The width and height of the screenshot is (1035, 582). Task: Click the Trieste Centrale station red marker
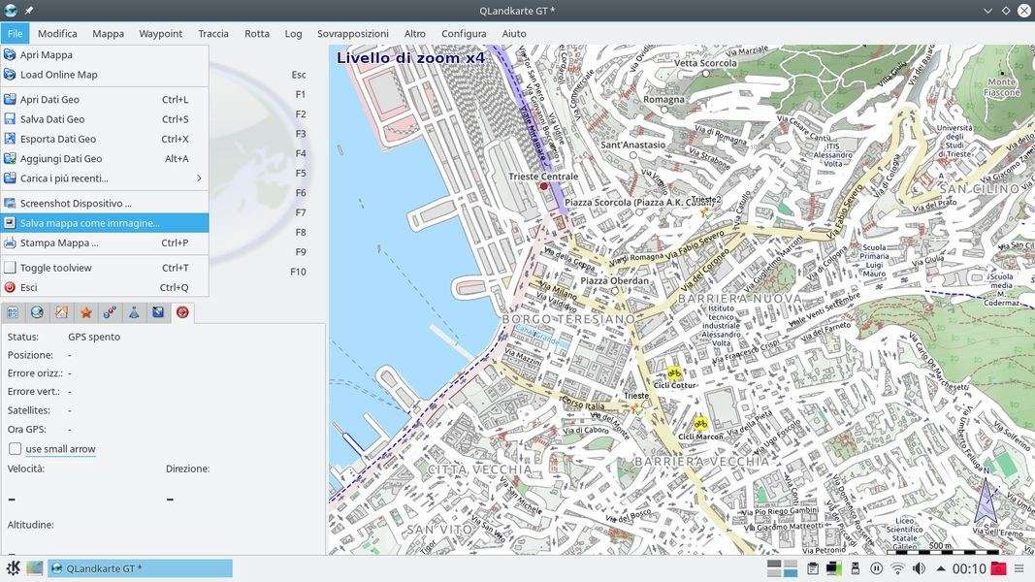click(544, 186)
